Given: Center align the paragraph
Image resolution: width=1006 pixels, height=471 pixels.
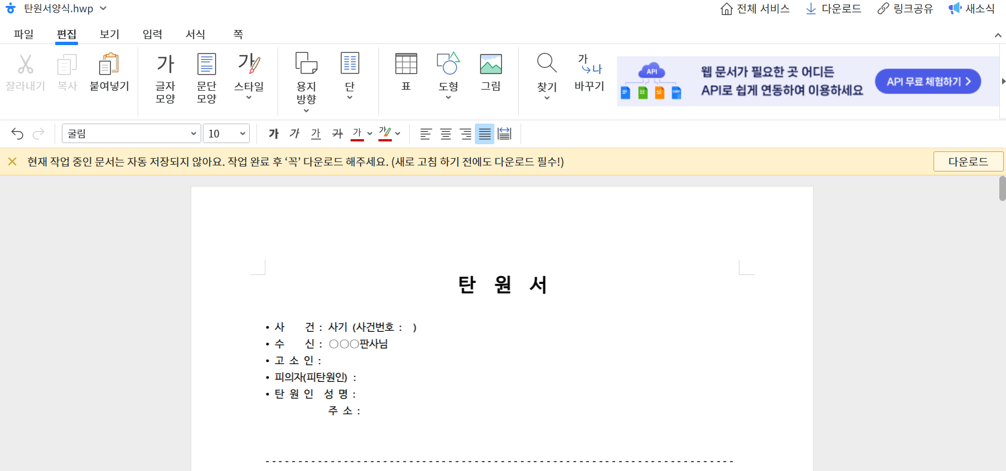Looking at the screenshot, I should point(446,134).
